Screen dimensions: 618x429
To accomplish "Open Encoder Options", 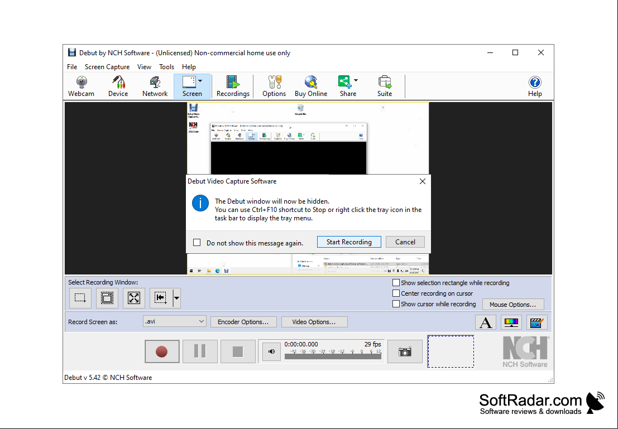I will (x=243, y=322).
